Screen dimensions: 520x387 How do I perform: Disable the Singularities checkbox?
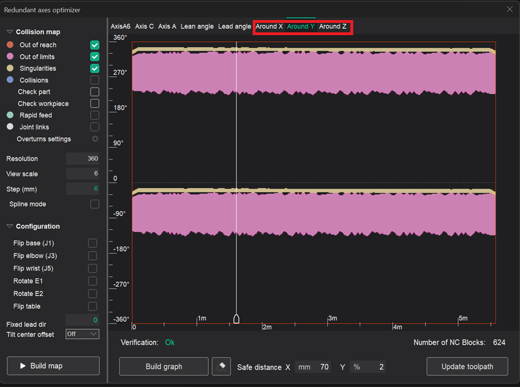[95, 68]
